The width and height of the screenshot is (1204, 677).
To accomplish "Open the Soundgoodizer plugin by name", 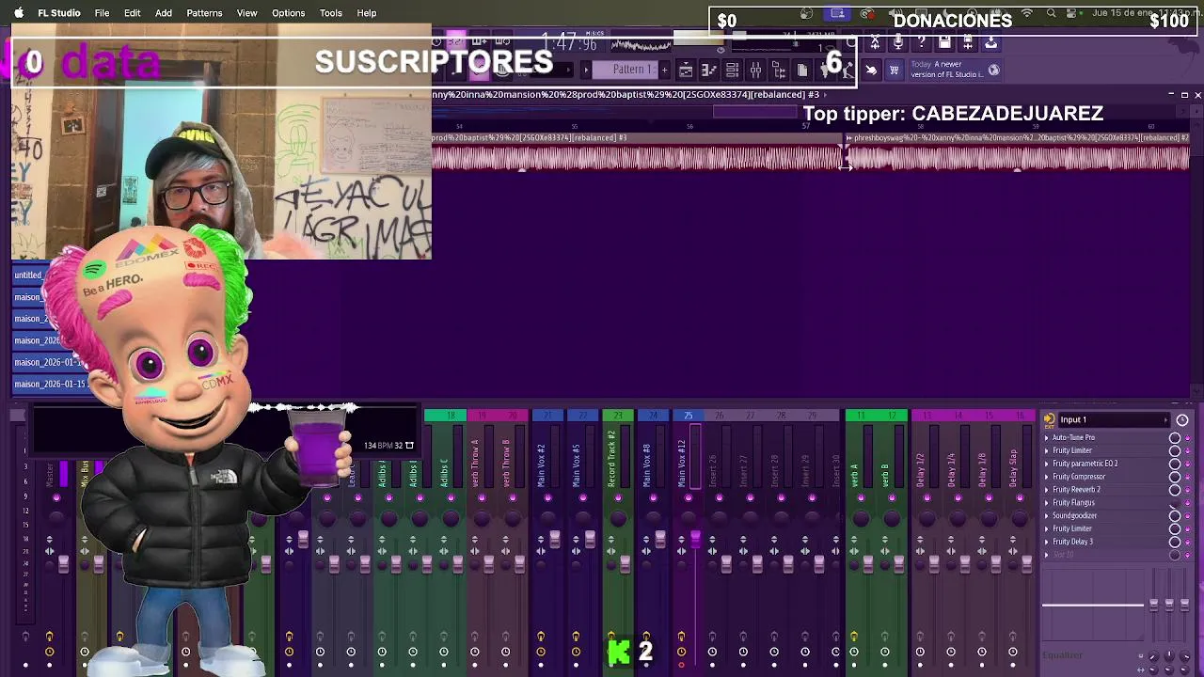I will pyautogui.click(x=1074, y=515).
